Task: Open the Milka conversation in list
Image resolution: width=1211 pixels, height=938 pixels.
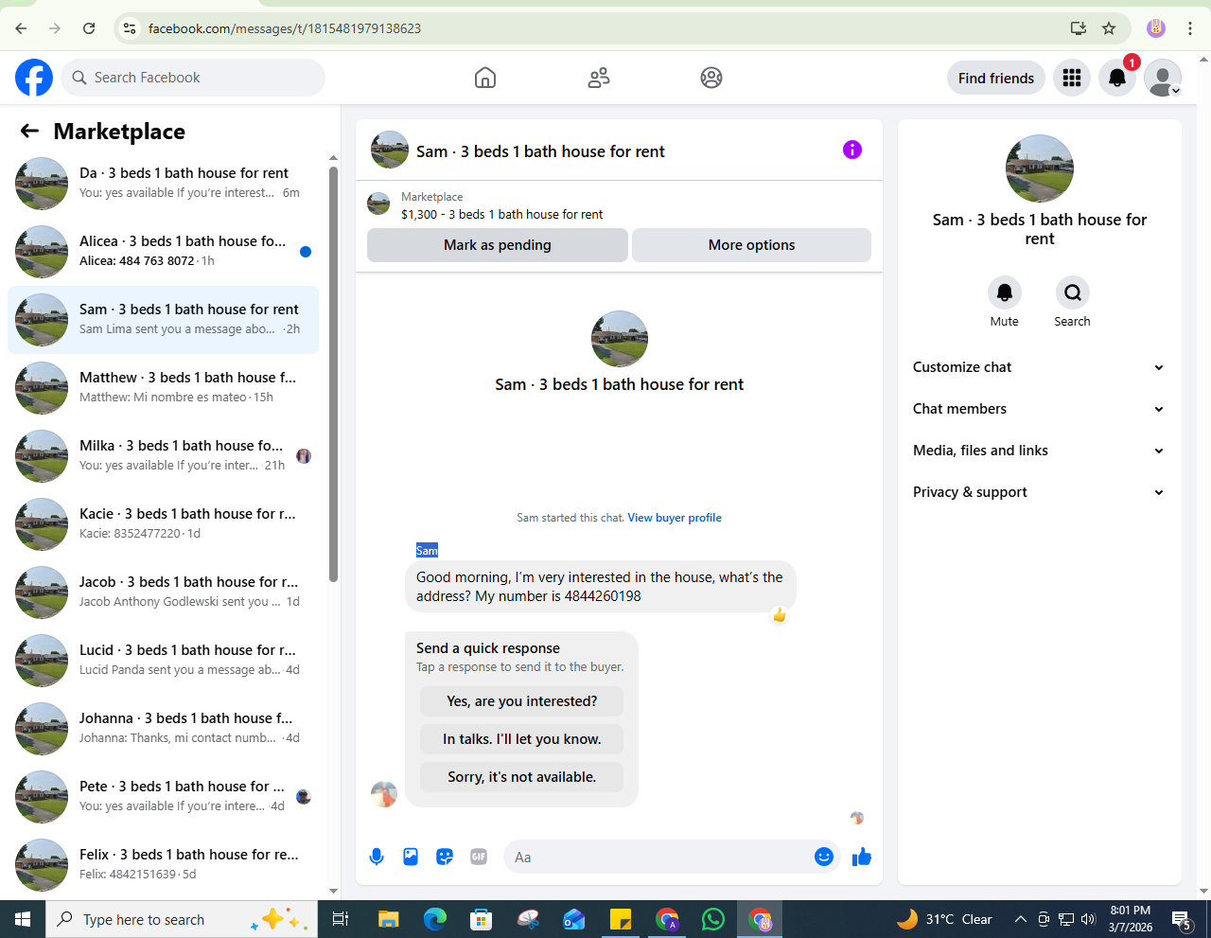Action: tap(164, 456)
